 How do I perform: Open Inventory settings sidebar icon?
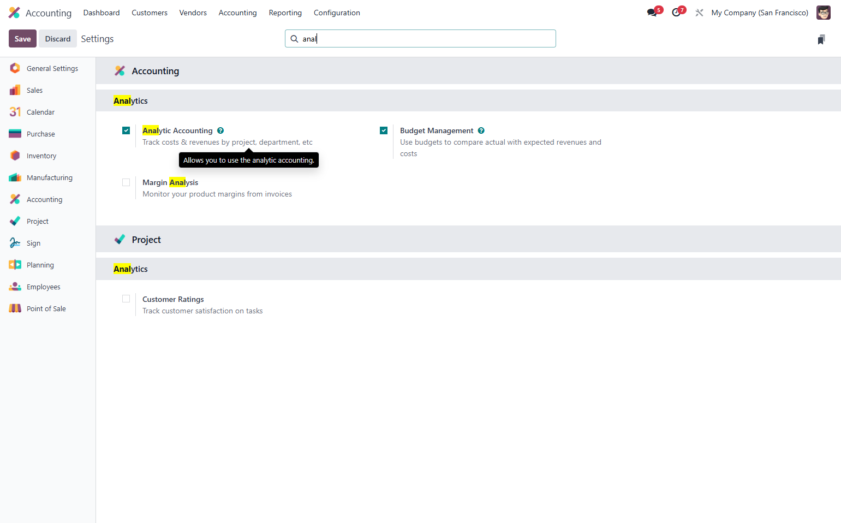(15, 156)
